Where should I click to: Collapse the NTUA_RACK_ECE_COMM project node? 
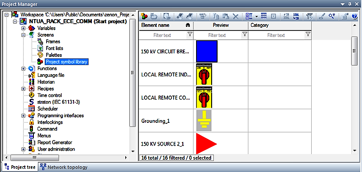pos(15,21)
